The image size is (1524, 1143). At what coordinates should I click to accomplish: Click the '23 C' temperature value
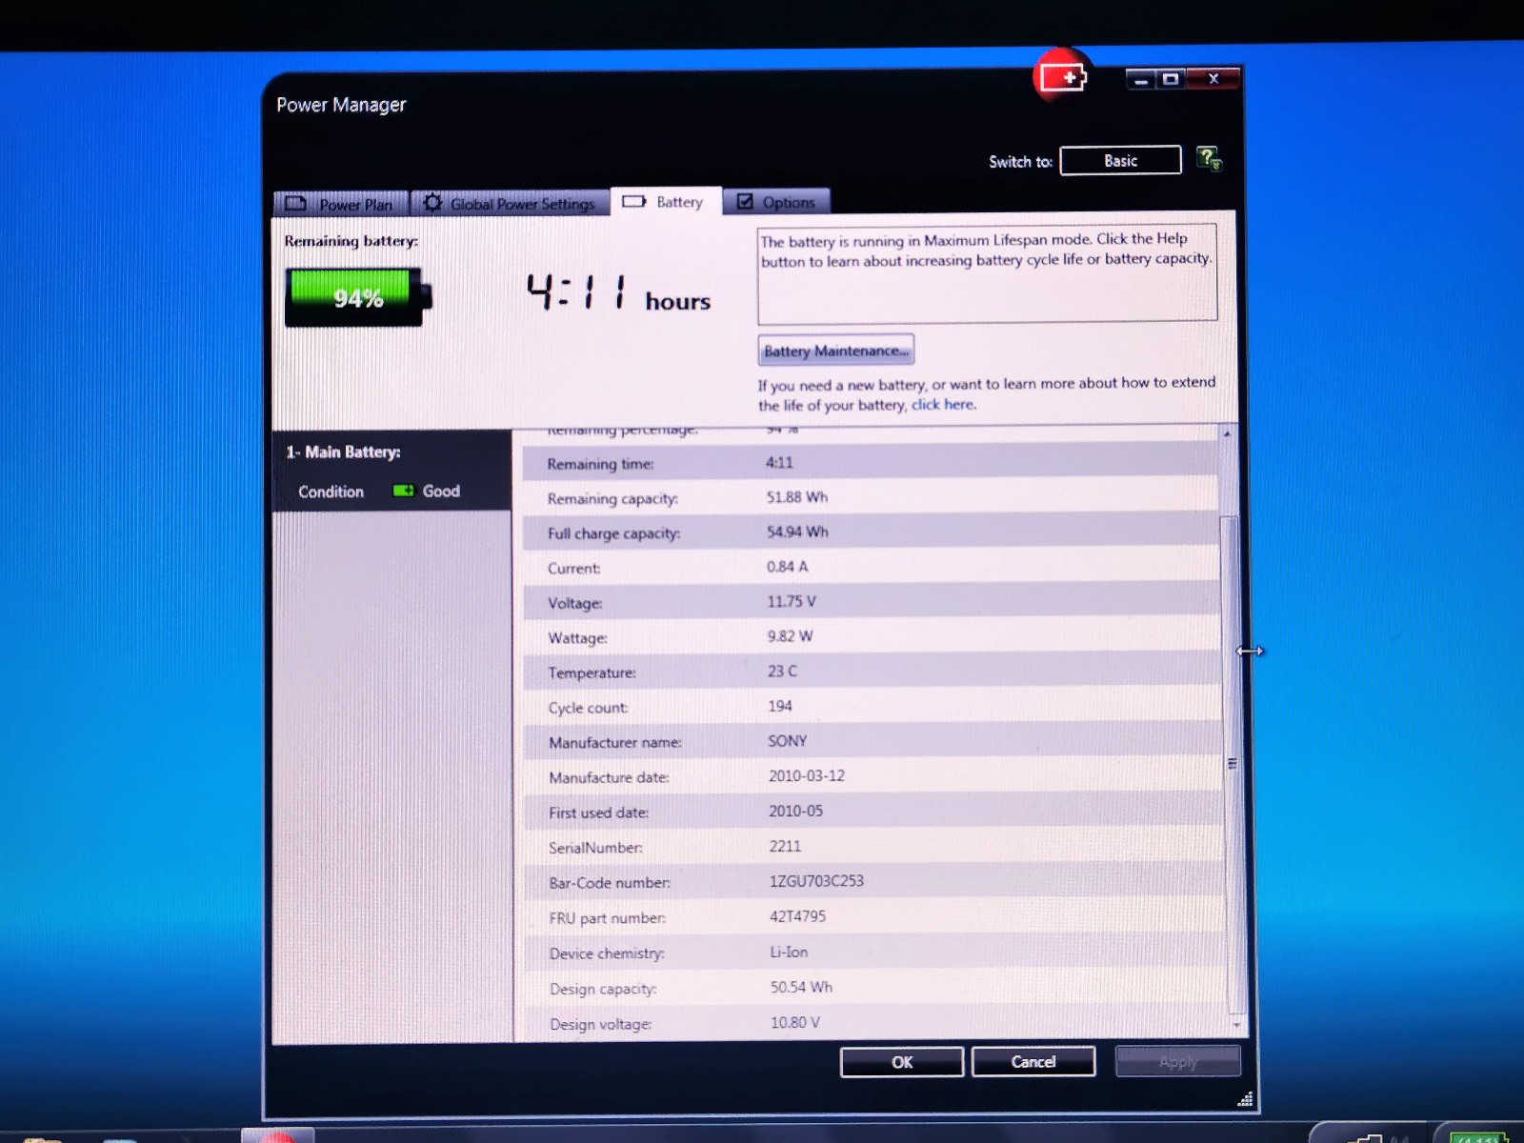pos(782,671)
